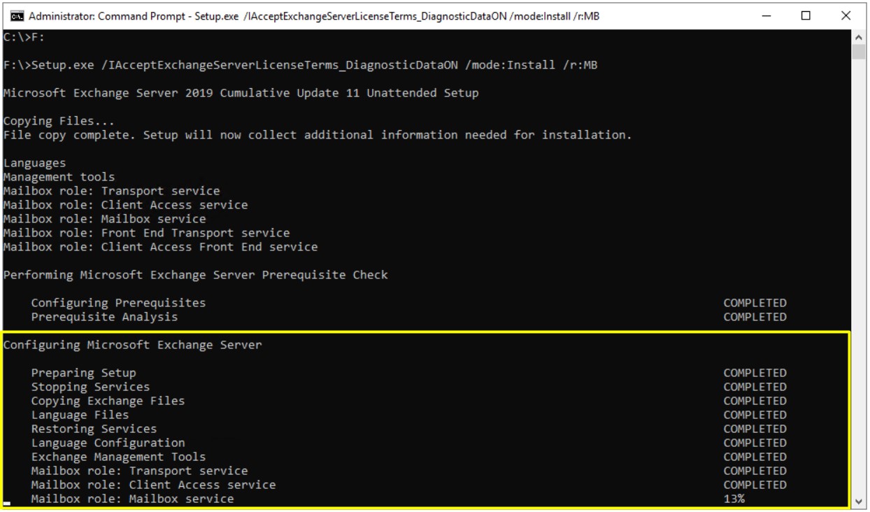870x512 pixels.
Task: Click 'Microsoft Exchange Server 2019 Cumulative Update 11' line
Action: tap(241, 94)
